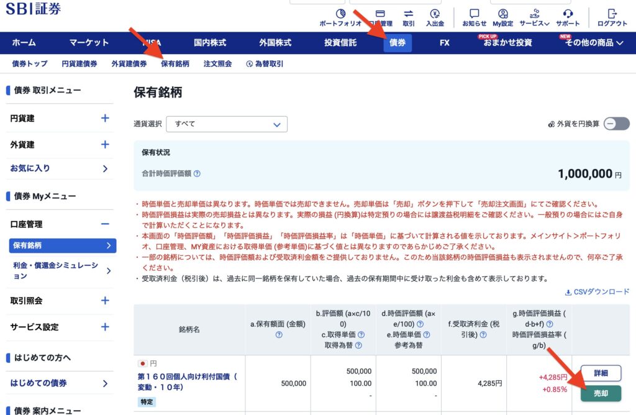Click help icon next to 合計時価評価額
The width and height of the screenshot is (636, 415).
197,174
